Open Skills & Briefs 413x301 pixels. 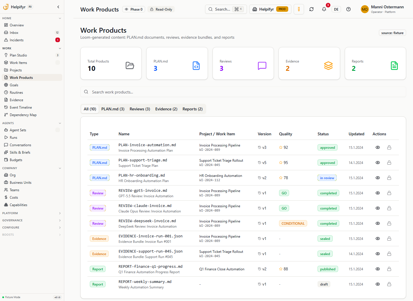point(32,153)
